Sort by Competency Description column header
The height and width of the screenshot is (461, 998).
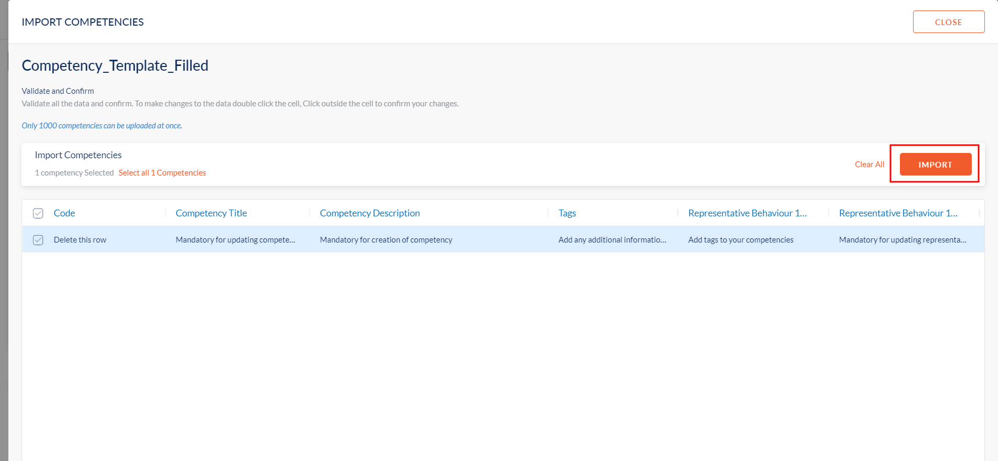[x=370, y=213]
